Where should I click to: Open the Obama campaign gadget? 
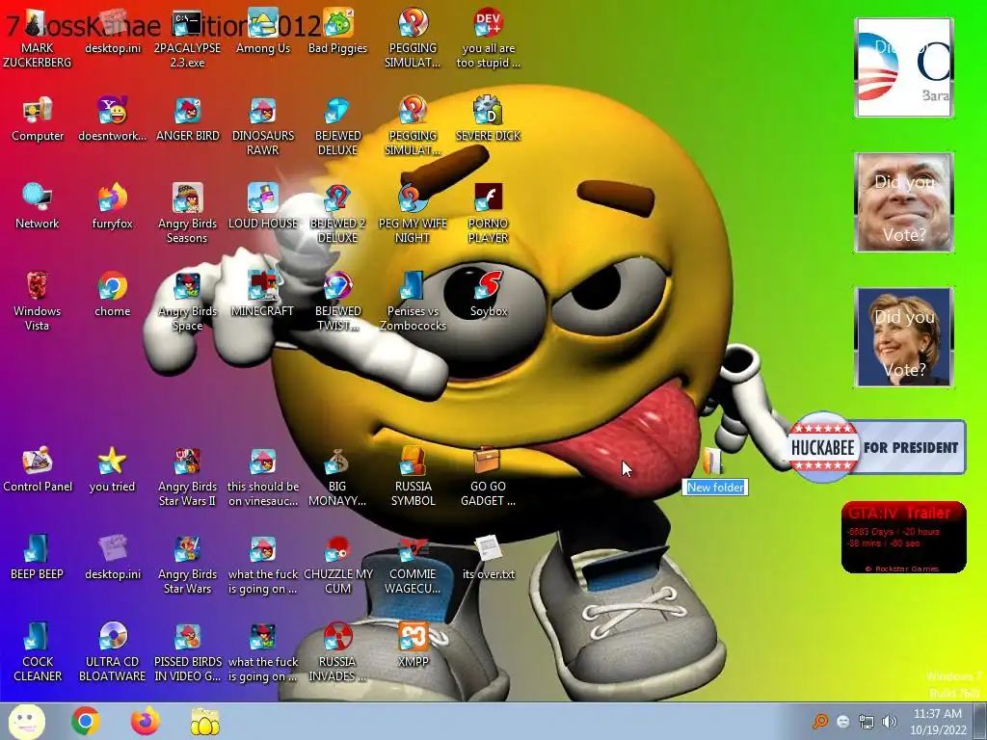904,67
